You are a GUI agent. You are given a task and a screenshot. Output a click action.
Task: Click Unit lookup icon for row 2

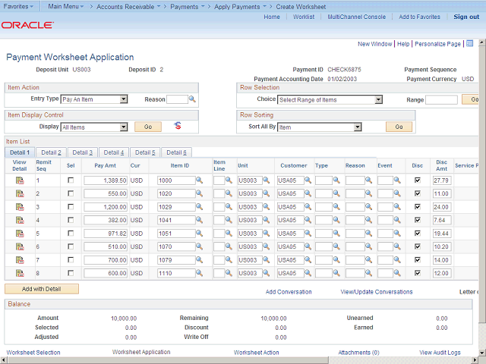click(265, 194)
